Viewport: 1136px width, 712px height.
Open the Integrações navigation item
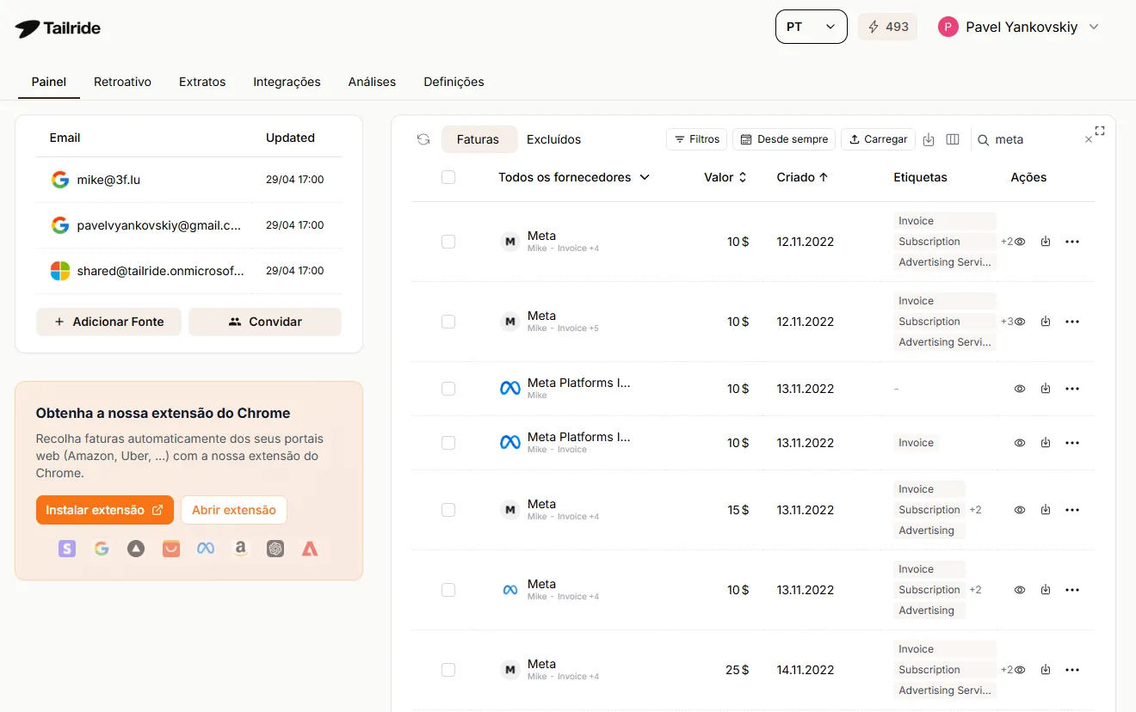coord(287,82)
